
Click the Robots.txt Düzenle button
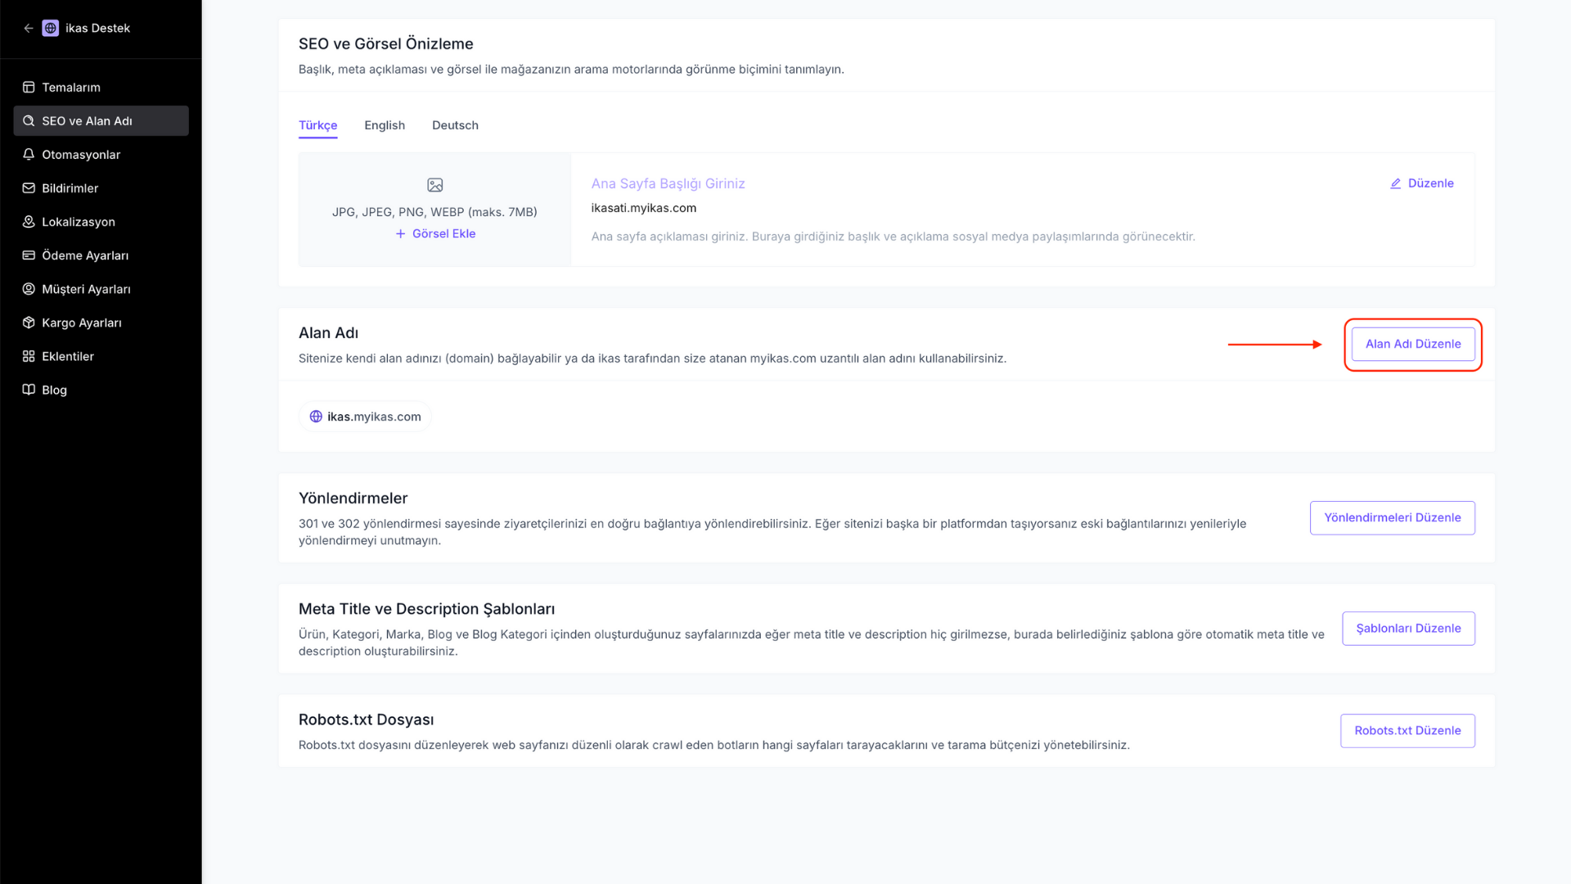pos(1407,731)
